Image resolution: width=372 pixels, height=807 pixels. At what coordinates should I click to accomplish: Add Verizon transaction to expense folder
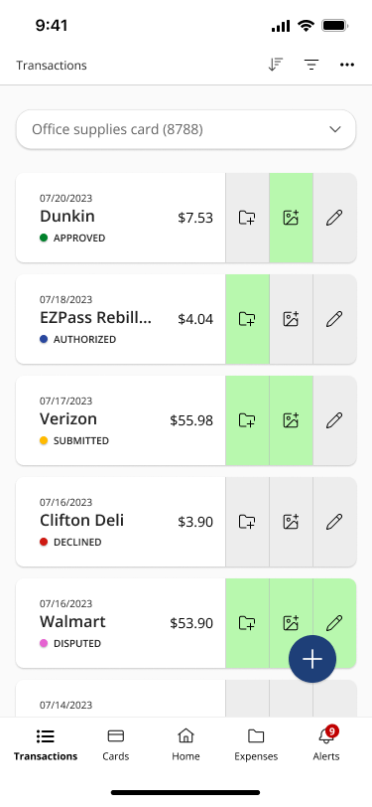click(247, 420)
